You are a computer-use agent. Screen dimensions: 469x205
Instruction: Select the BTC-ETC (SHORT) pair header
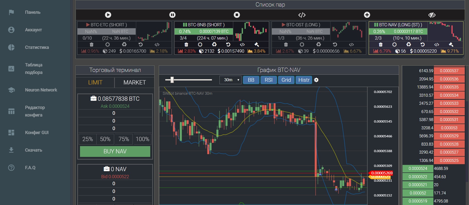point(107,25)
